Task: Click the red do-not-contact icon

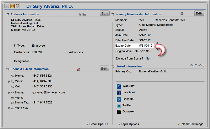Action: (x=79, y=69)
